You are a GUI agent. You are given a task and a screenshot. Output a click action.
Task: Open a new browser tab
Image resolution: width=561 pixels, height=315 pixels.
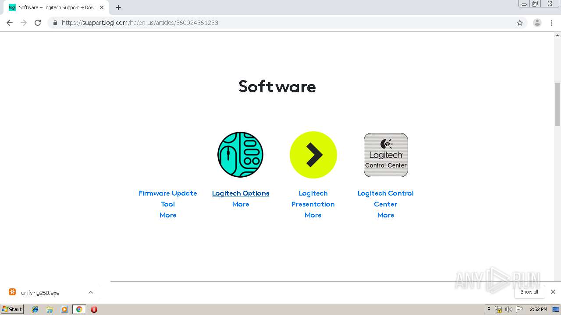(x=118, y=7)
